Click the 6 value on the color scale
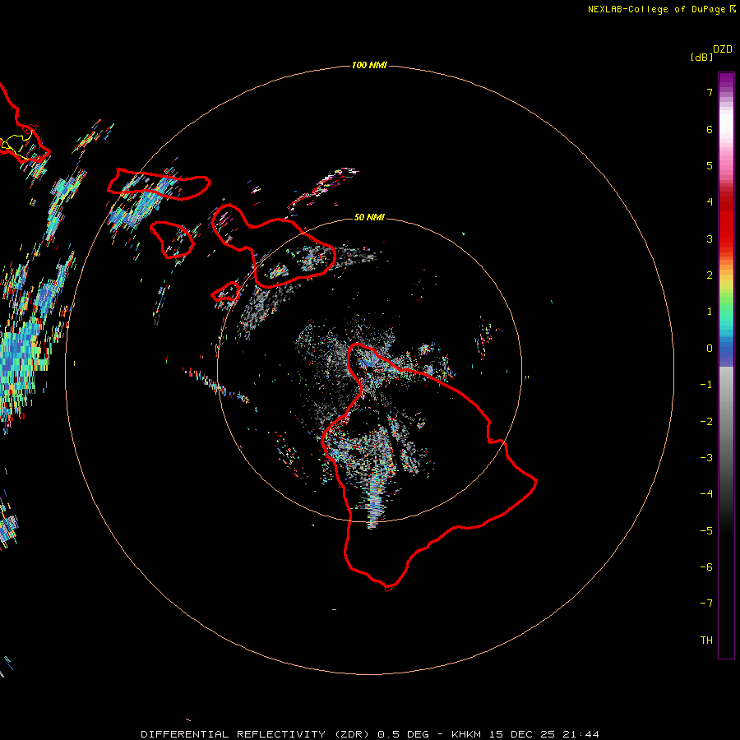Screen dimensions: 740x740 tap(710, 129)
